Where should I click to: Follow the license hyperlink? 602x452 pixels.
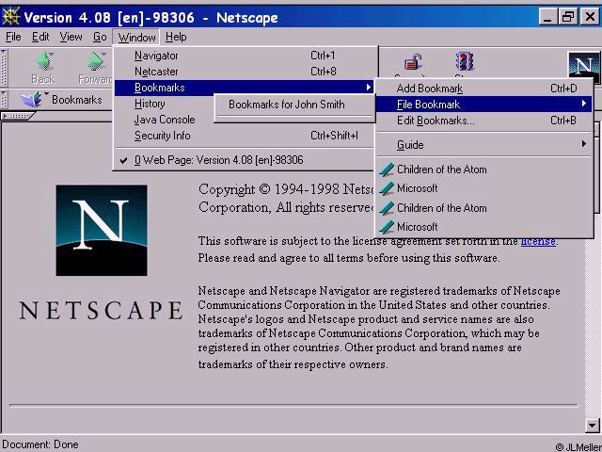(x=538, y=241)
